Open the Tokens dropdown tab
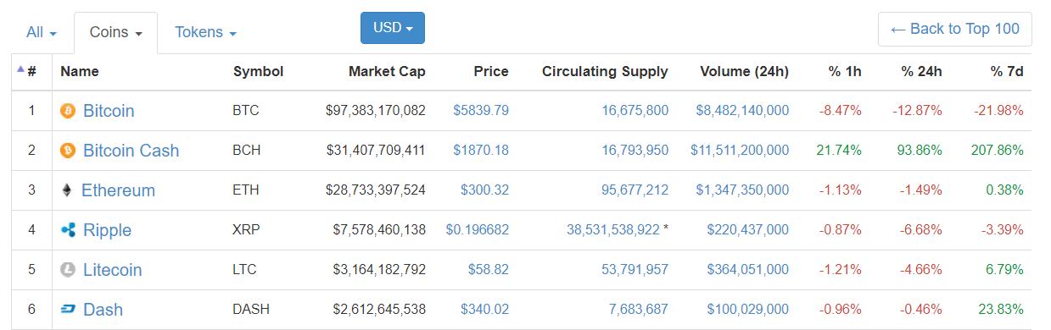Screen dimensions: 1051x330 click(x=205, y=32)
